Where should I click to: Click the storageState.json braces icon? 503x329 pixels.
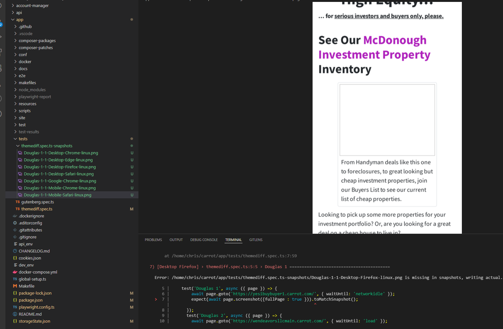(x=15, y=321)
